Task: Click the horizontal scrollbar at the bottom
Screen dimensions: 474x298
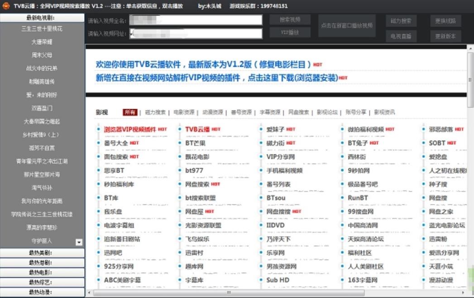Action: pos(228,293)
